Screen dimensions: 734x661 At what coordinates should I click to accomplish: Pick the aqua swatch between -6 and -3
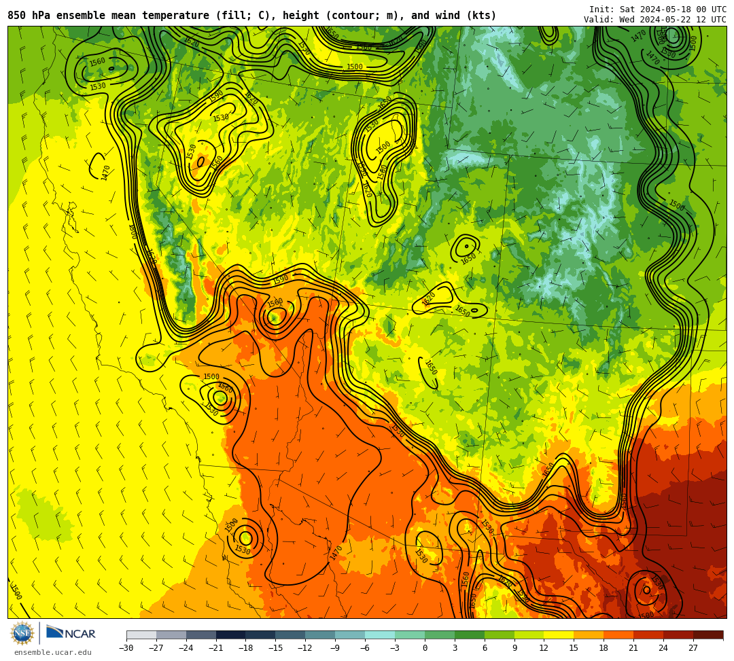(x=380, y=635)
